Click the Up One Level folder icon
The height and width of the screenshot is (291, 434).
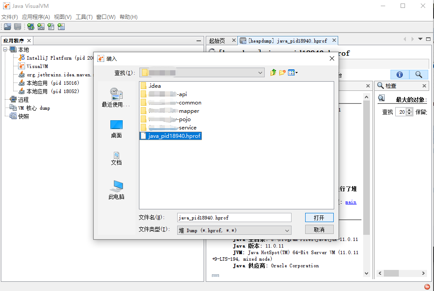pyautogui.click(x=273, y=72)
